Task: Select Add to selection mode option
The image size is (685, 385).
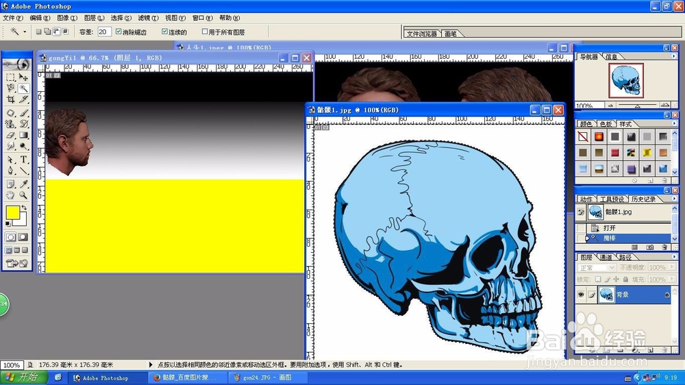Action: pos(47,32)
